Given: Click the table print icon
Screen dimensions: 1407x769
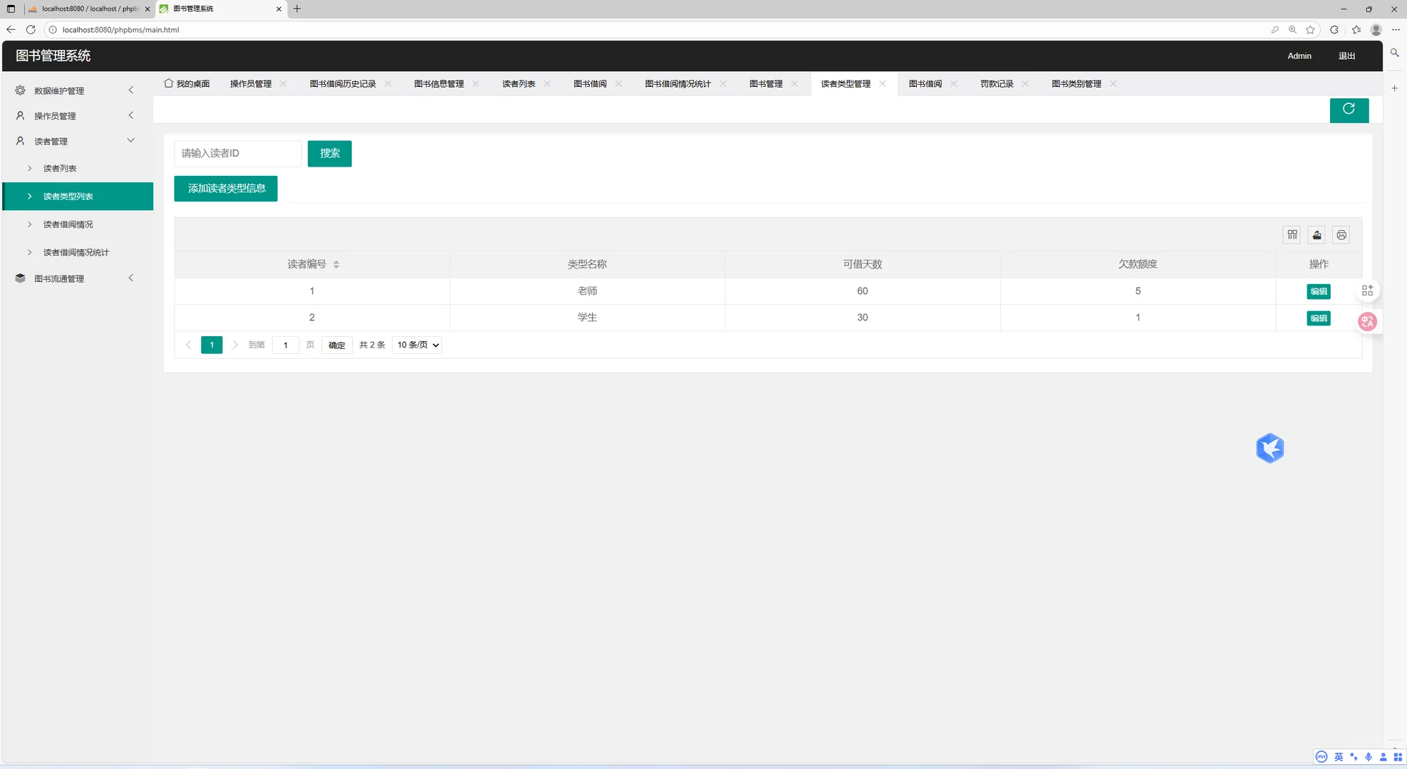Looking at the screenshot, I should (x=1341, y=235).
